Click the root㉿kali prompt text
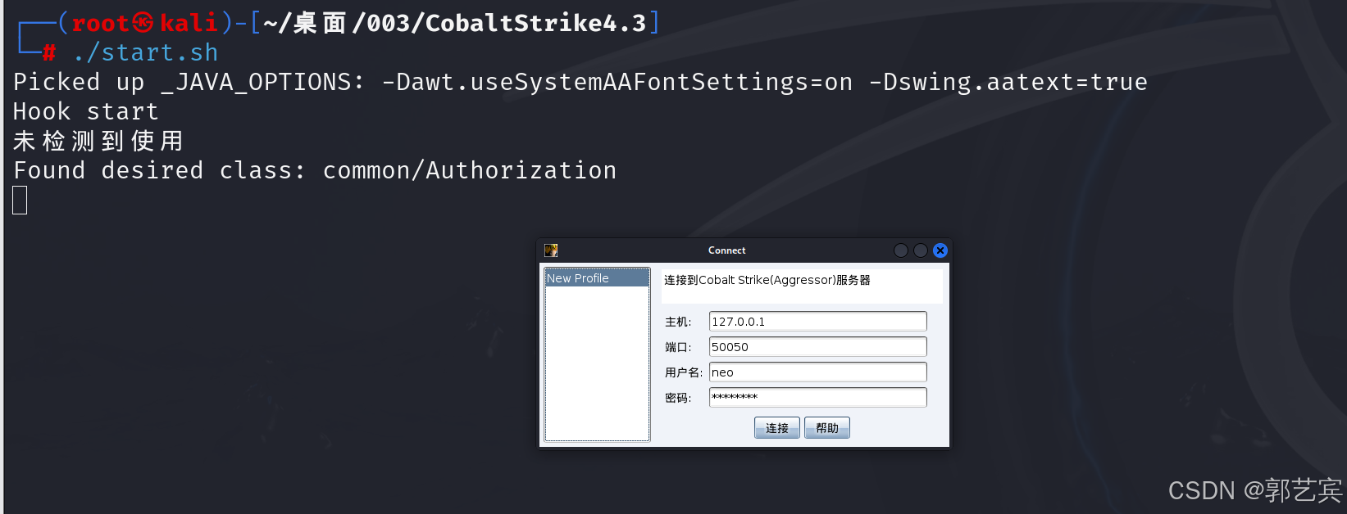The image size is (1347, 514). coord(144,23)
